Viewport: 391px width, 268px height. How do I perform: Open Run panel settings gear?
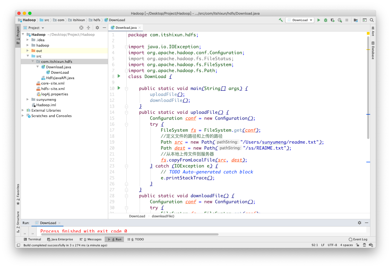(x=360, y=223)
